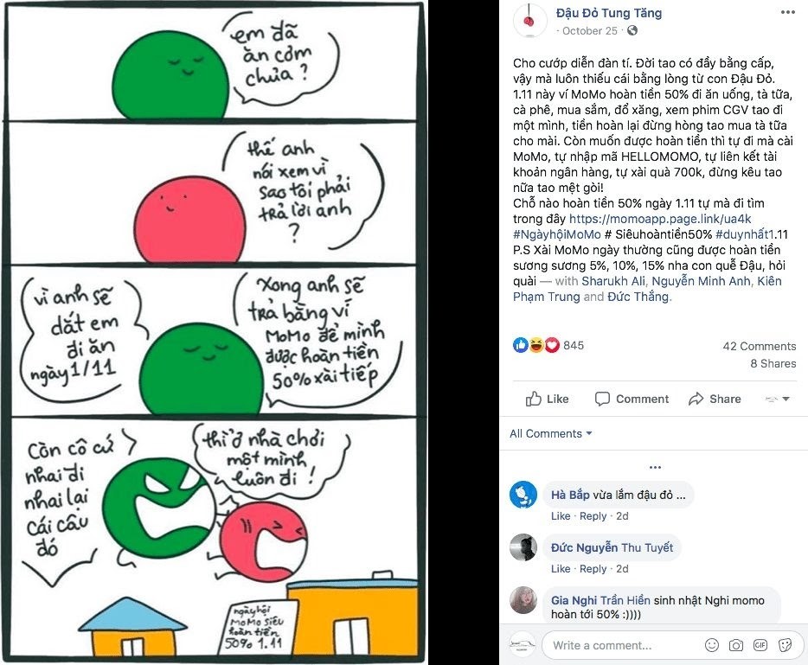Open the Đậu Đỏ Tung Tăng page name

coord(608,13)
